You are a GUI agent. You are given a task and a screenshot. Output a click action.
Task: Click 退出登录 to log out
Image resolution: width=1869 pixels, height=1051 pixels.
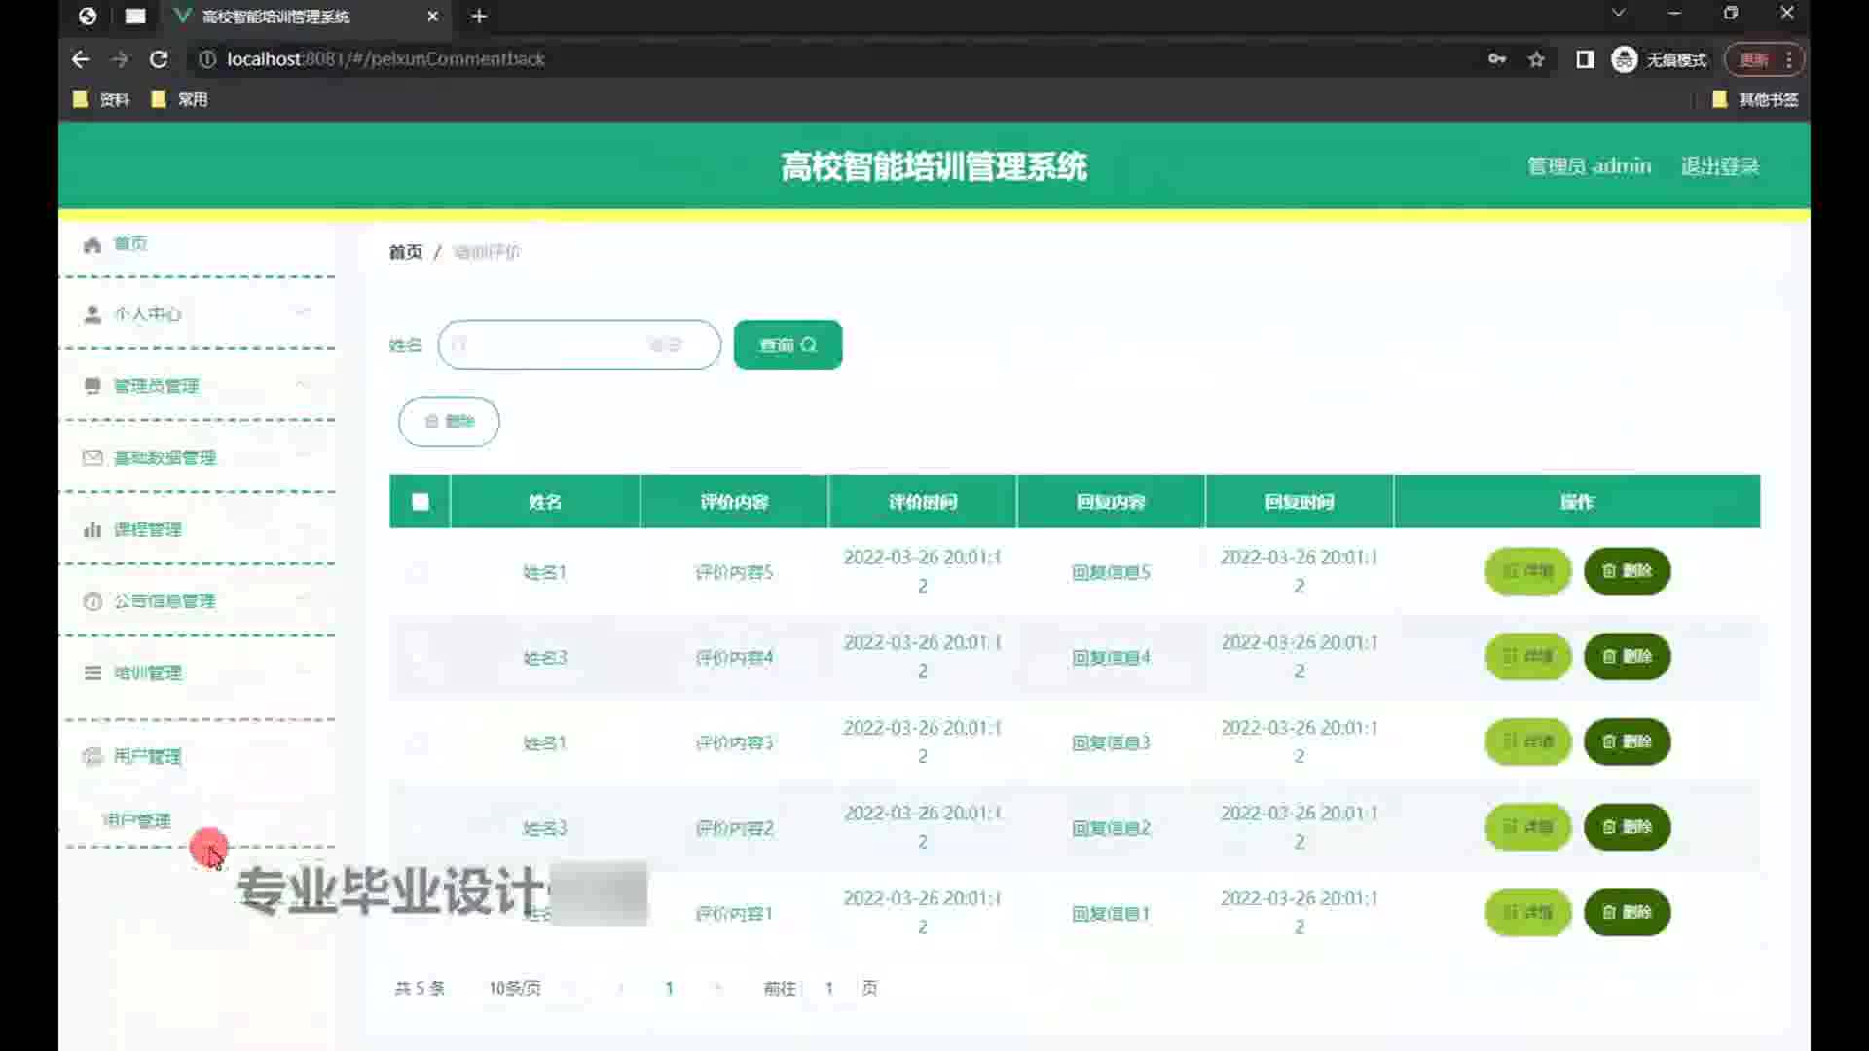coord(1719,166)
